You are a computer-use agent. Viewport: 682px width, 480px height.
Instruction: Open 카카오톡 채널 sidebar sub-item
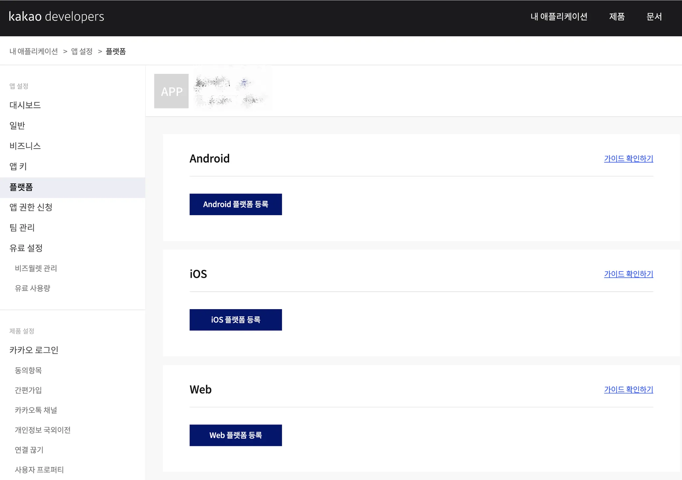pos(36,410)
